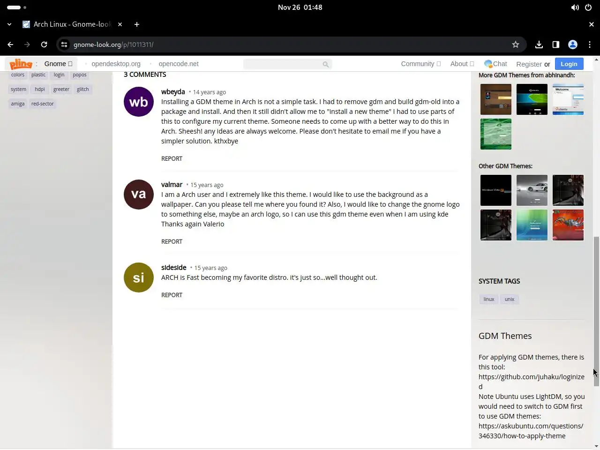Open wbeyda's username link
The image size is (600, 450).
[x=173, y=91]
